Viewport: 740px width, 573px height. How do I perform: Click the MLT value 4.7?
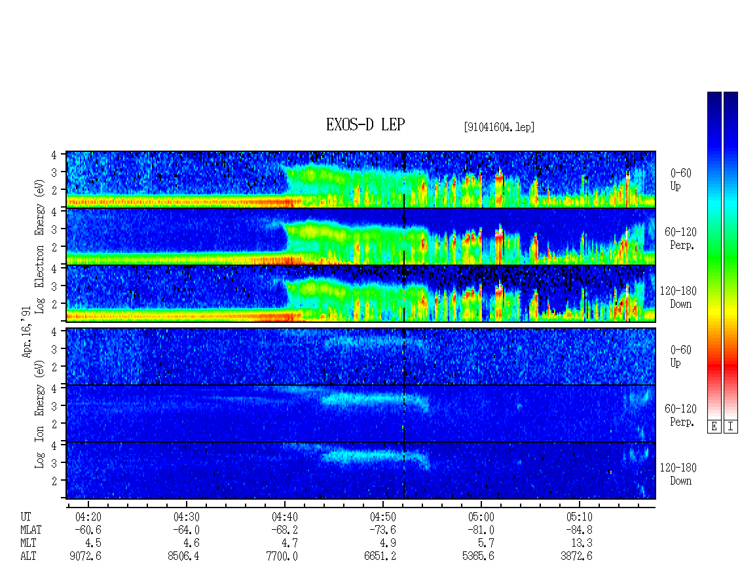pos(289,544)
